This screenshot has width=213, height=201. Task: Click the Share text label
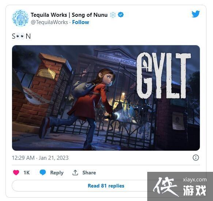tap(89, 173)
